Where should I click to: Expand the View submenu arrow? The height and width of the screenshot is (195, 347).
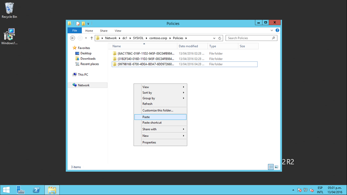click(183, 87)
